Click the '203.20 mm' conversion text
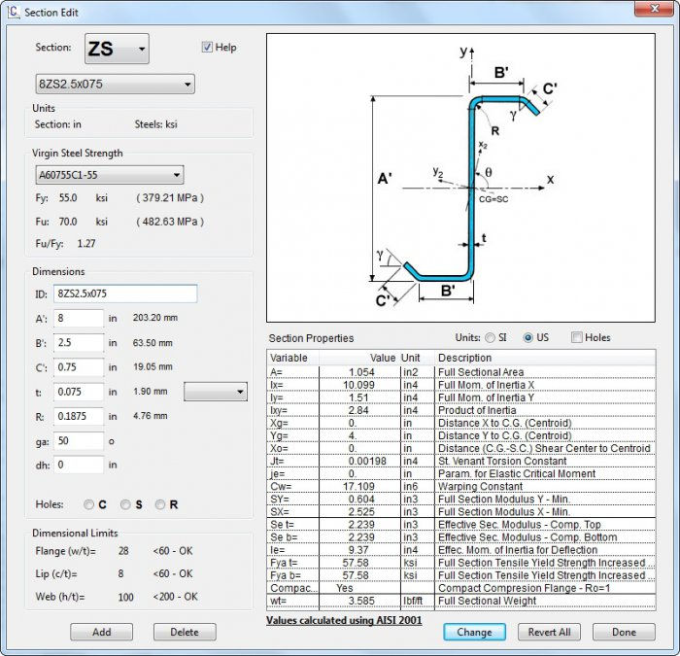 pos(155,318)
